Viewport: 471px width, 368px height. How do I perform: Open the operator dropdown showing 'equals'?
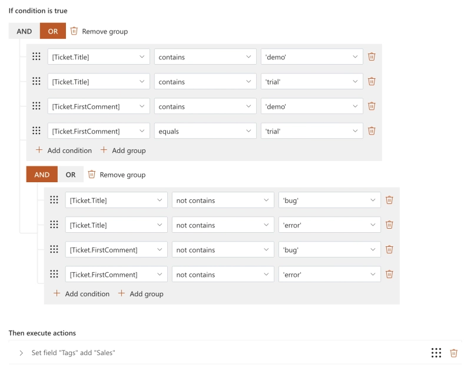coord(205,131)
